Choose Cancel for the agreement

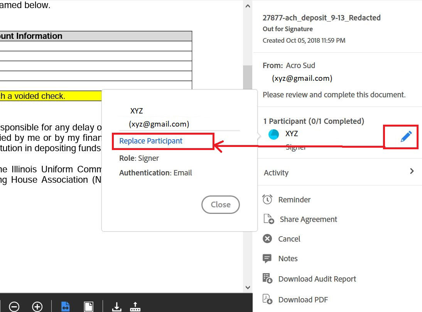point(289,239)
